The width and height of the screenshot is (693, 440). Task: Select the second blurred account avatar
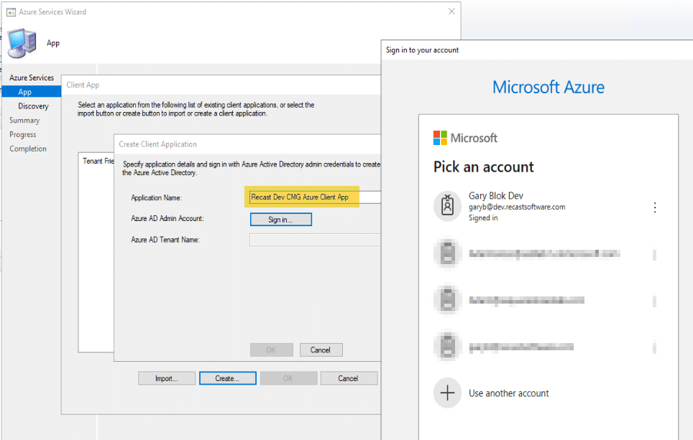pyautogui.click(x=447, y=253)
